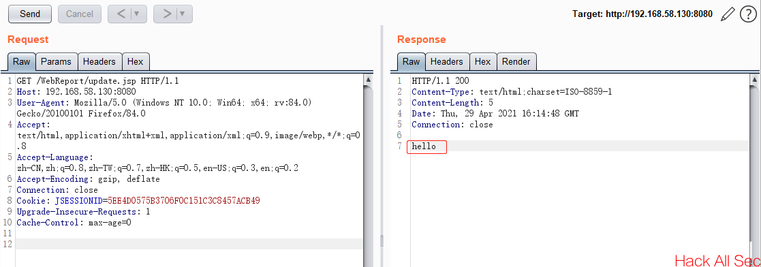
Task: Open the response Render tab
Action: coord(516,62)
